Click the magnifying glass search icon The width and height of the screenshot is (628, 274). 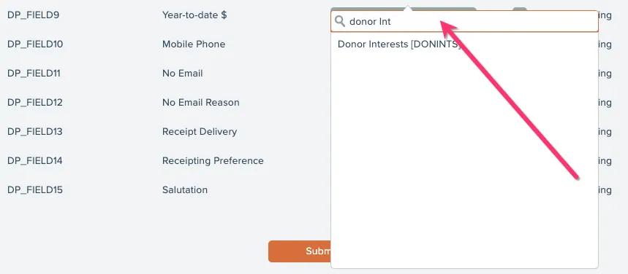click(340, 21)
